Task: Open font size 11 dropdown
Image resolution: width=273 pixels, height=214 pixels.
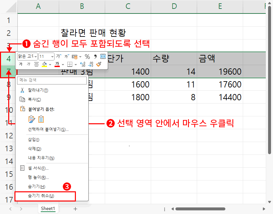Action: (47, 57)
